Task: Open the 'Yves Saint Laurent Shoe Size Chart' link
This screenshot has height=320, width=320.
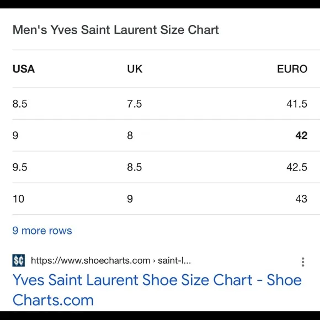Action: 157,290
